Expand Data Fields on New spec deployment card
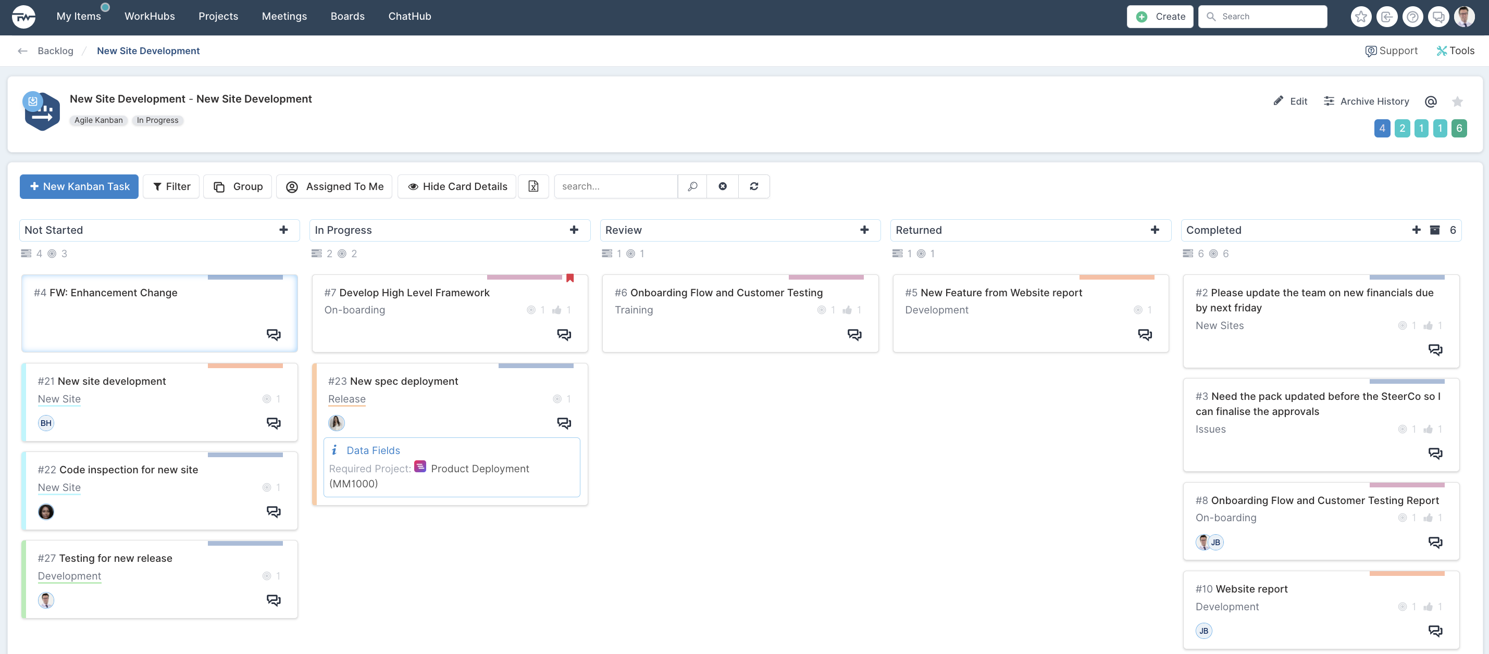The width and height of the screenshot is (1489, 654). (x=373, y=450)
